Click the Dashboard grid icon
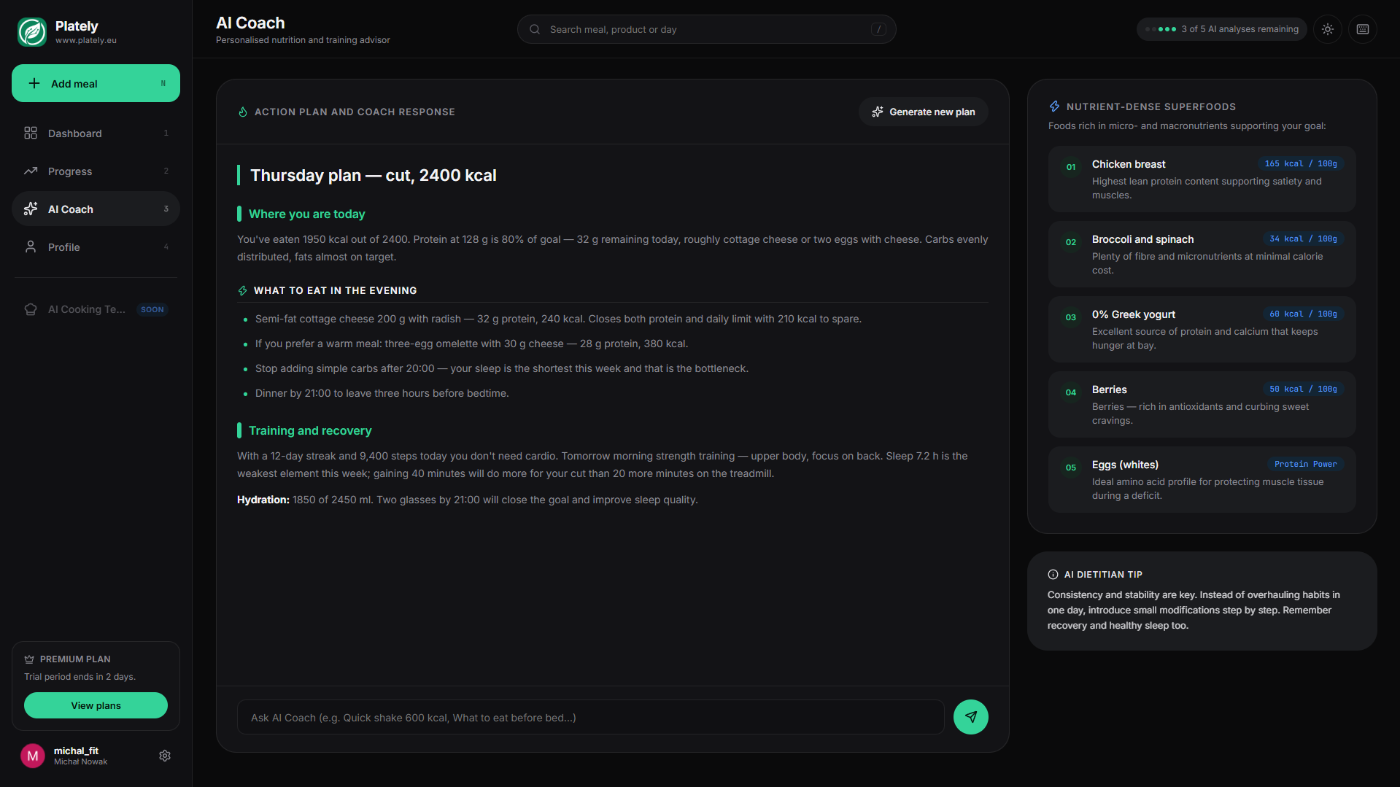 [x=31, y=133]
